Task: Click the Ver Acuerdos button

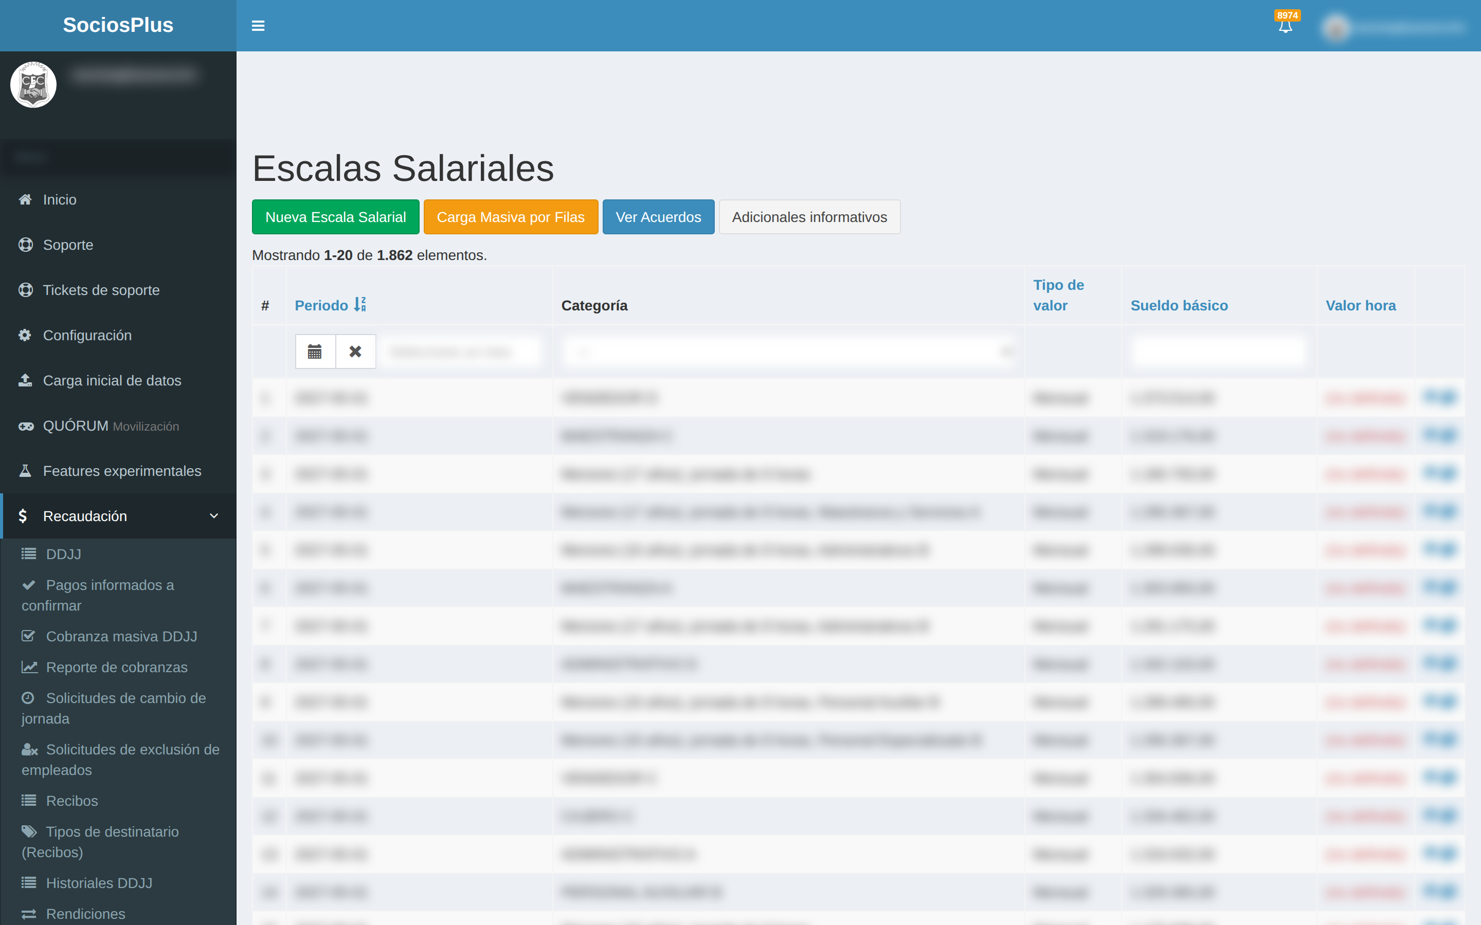Action: click(x=659, y=216)
